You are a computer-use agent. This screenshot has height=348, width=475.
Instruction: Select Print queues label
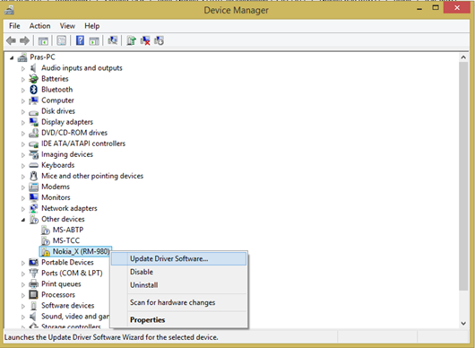(61, 284)
